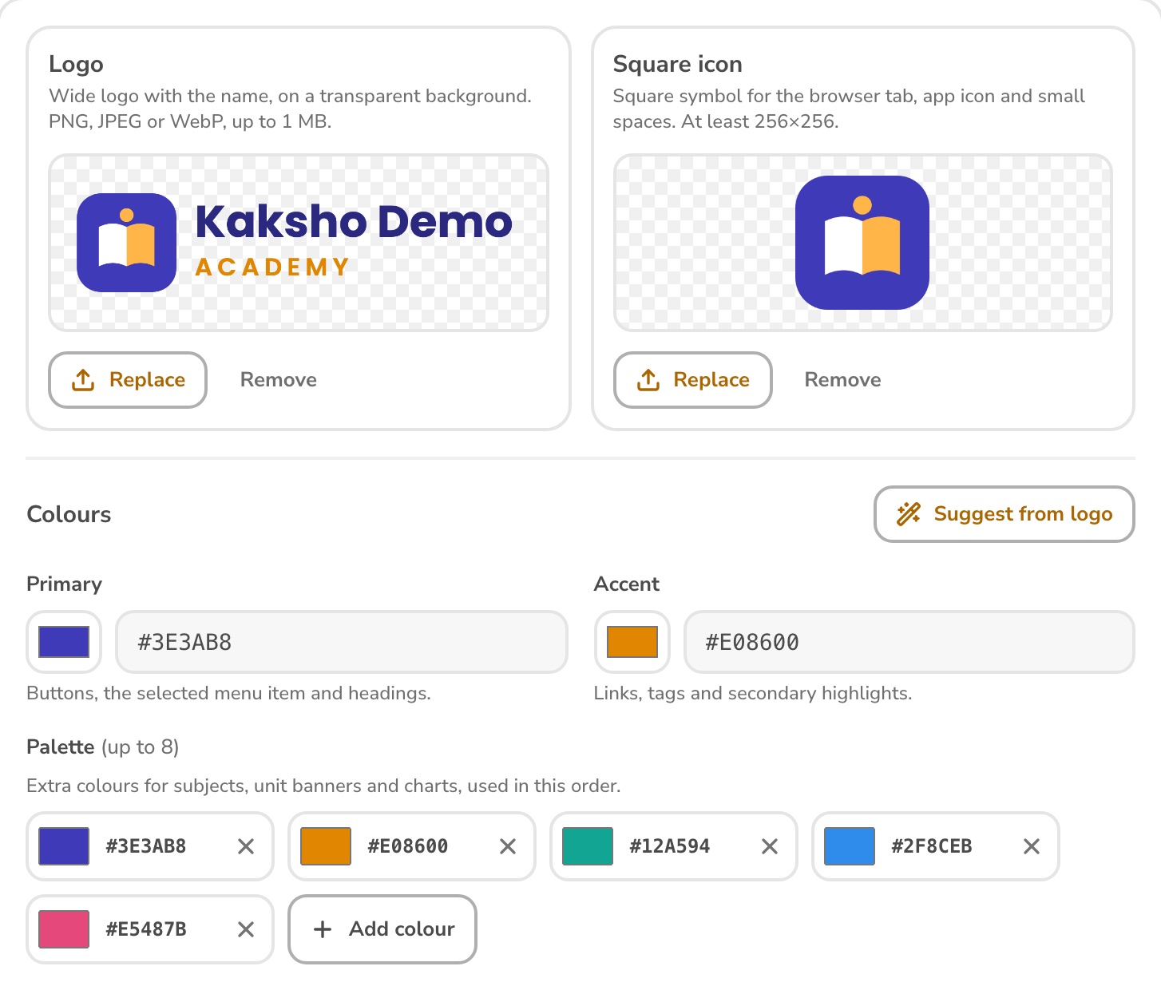Pick the palette swatch for #3E3AB8
The image size is (1161, 990).
pos(64,846)
